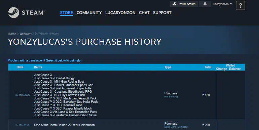The width and height of the screenshot is (259, 130).
Task: Click the 'Problem with a transaction?' help link
Action: tap(45, 60)
